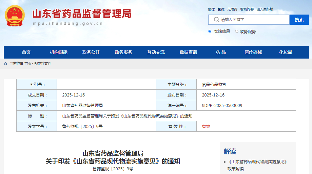Click the 发布日期 value 2025-12-16

pyautogui.click(x=213, y=95)
